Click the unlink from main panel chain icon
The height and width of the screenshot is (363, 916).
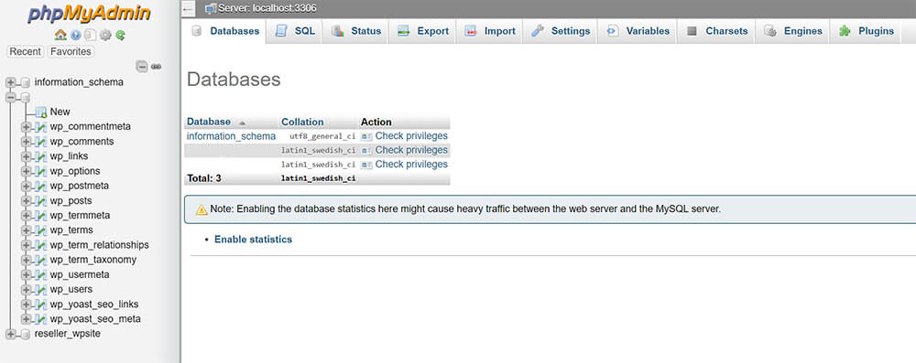[x=156, y=67]
